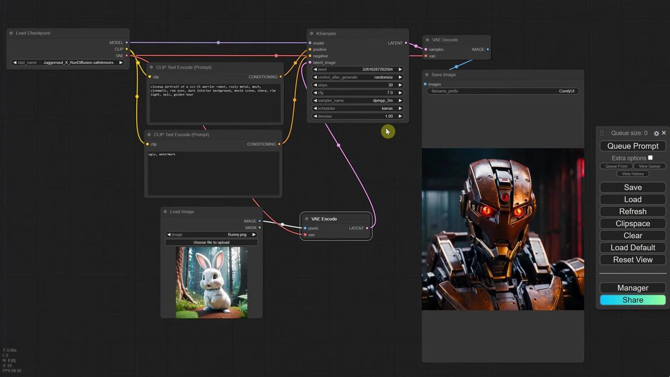The image size is (670, 377).
Task: Save the workflow with Save button
Action: [x=633, y=188]
